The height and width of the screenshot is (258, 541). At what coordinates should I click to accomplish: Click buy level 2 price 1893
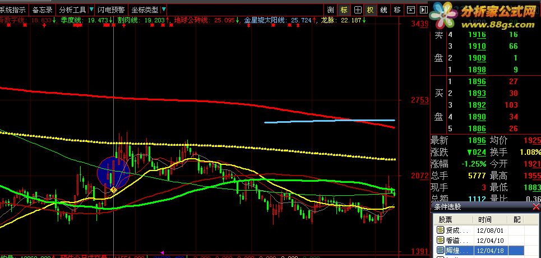pos(477,93)
